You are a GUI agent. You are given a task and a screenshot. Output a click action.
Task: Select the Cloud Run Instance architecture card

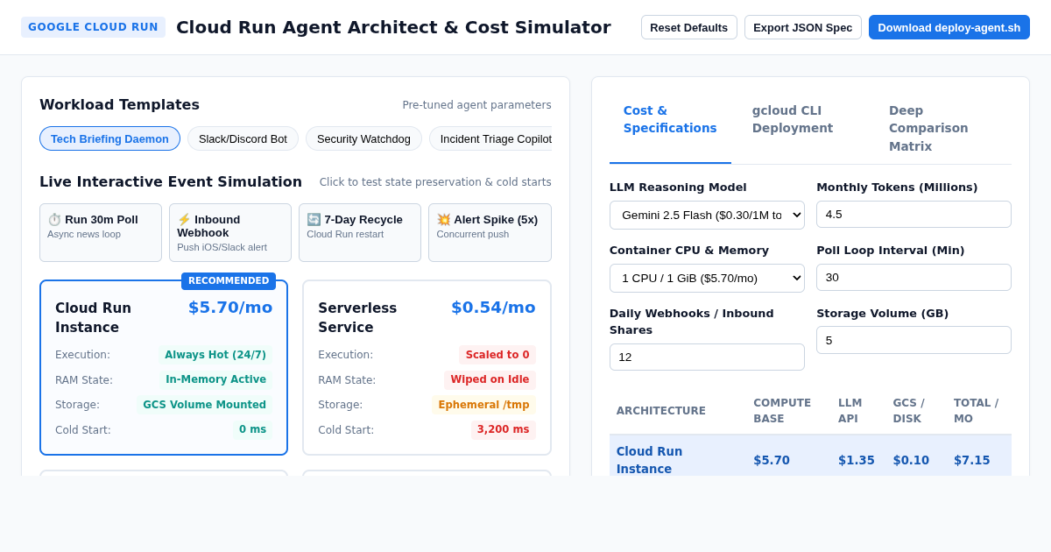tap(164, 368)
